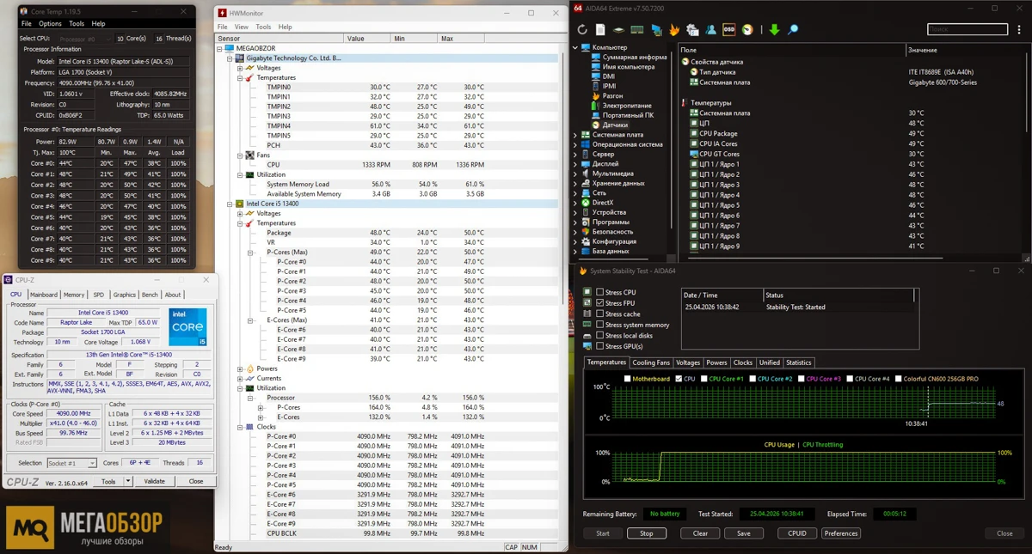The width and height of the screenshot is (1032, 554).
Task: Open Preferences in the stability test
Action: tap(840, 533)
